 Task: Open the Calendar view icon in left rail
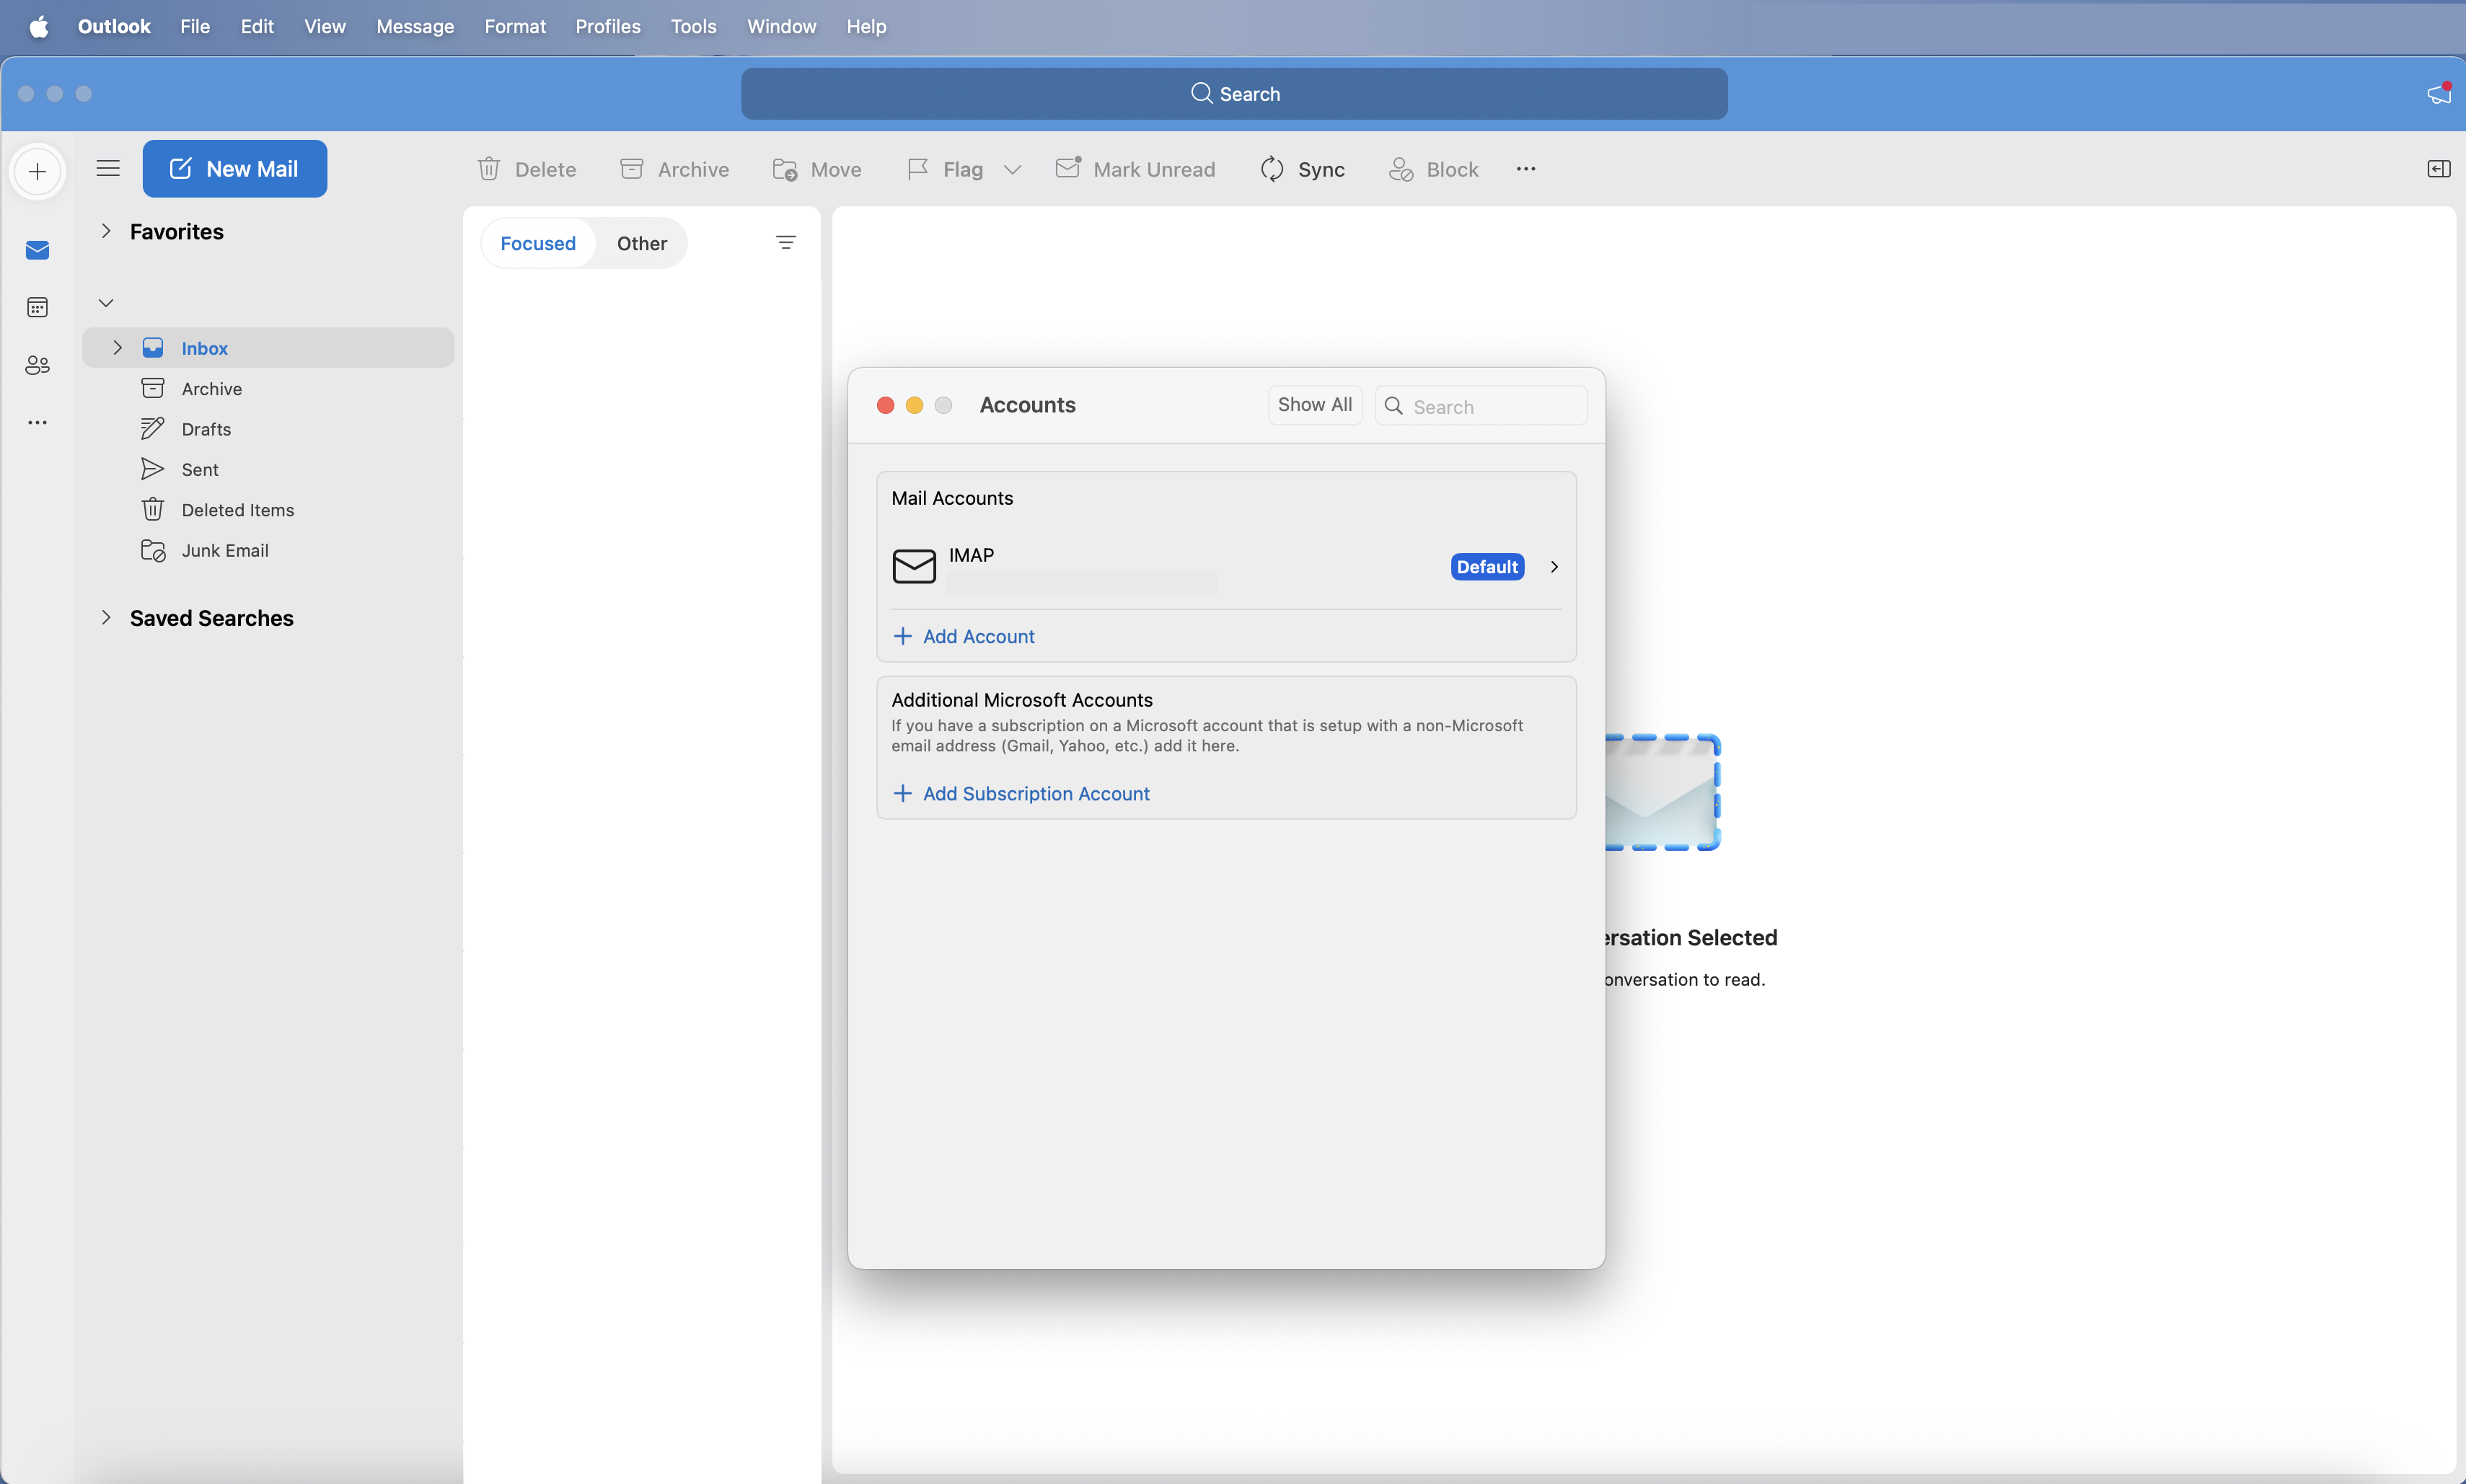38,307
